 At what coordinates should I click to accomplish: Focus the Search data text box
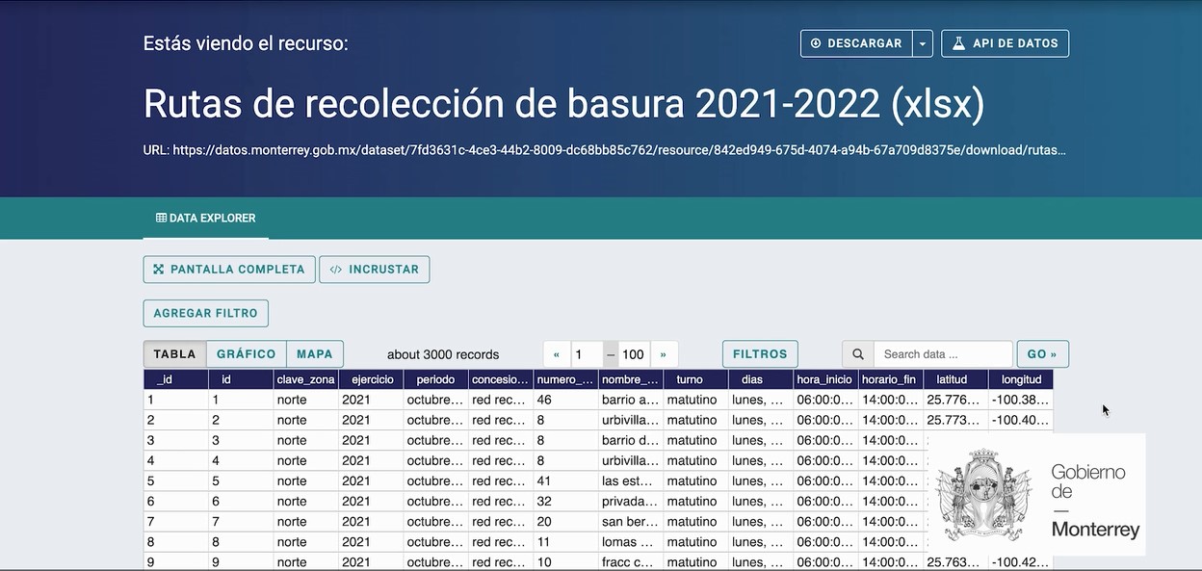pyautogui.click(x=943, y=354)
